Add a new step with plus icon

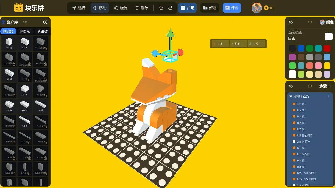pyautogui.click(x=330, y=86)
